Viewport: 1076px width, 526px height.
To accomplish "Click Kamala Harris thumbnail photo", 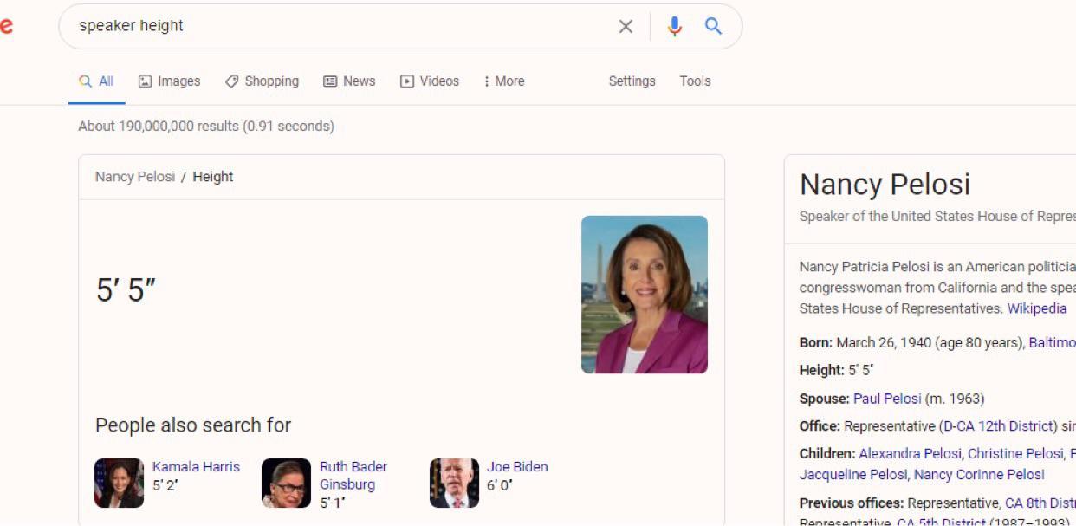I will coord(119,483).
